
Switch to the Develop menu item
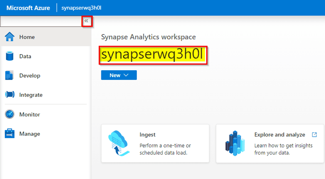[30, 75]
